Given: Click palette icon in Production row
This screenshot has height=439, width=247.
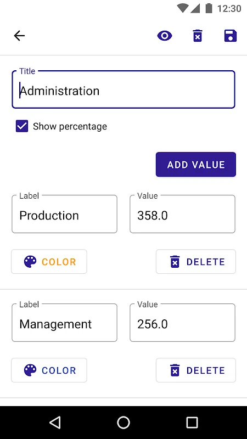Looking at the screenshot, I should coord(30,262).
